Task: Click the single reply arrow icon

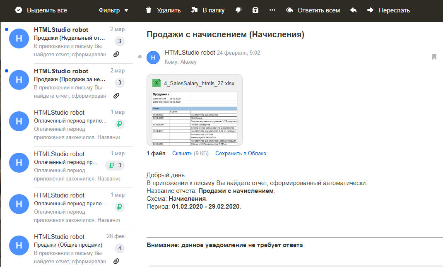Action: [353, 10]
